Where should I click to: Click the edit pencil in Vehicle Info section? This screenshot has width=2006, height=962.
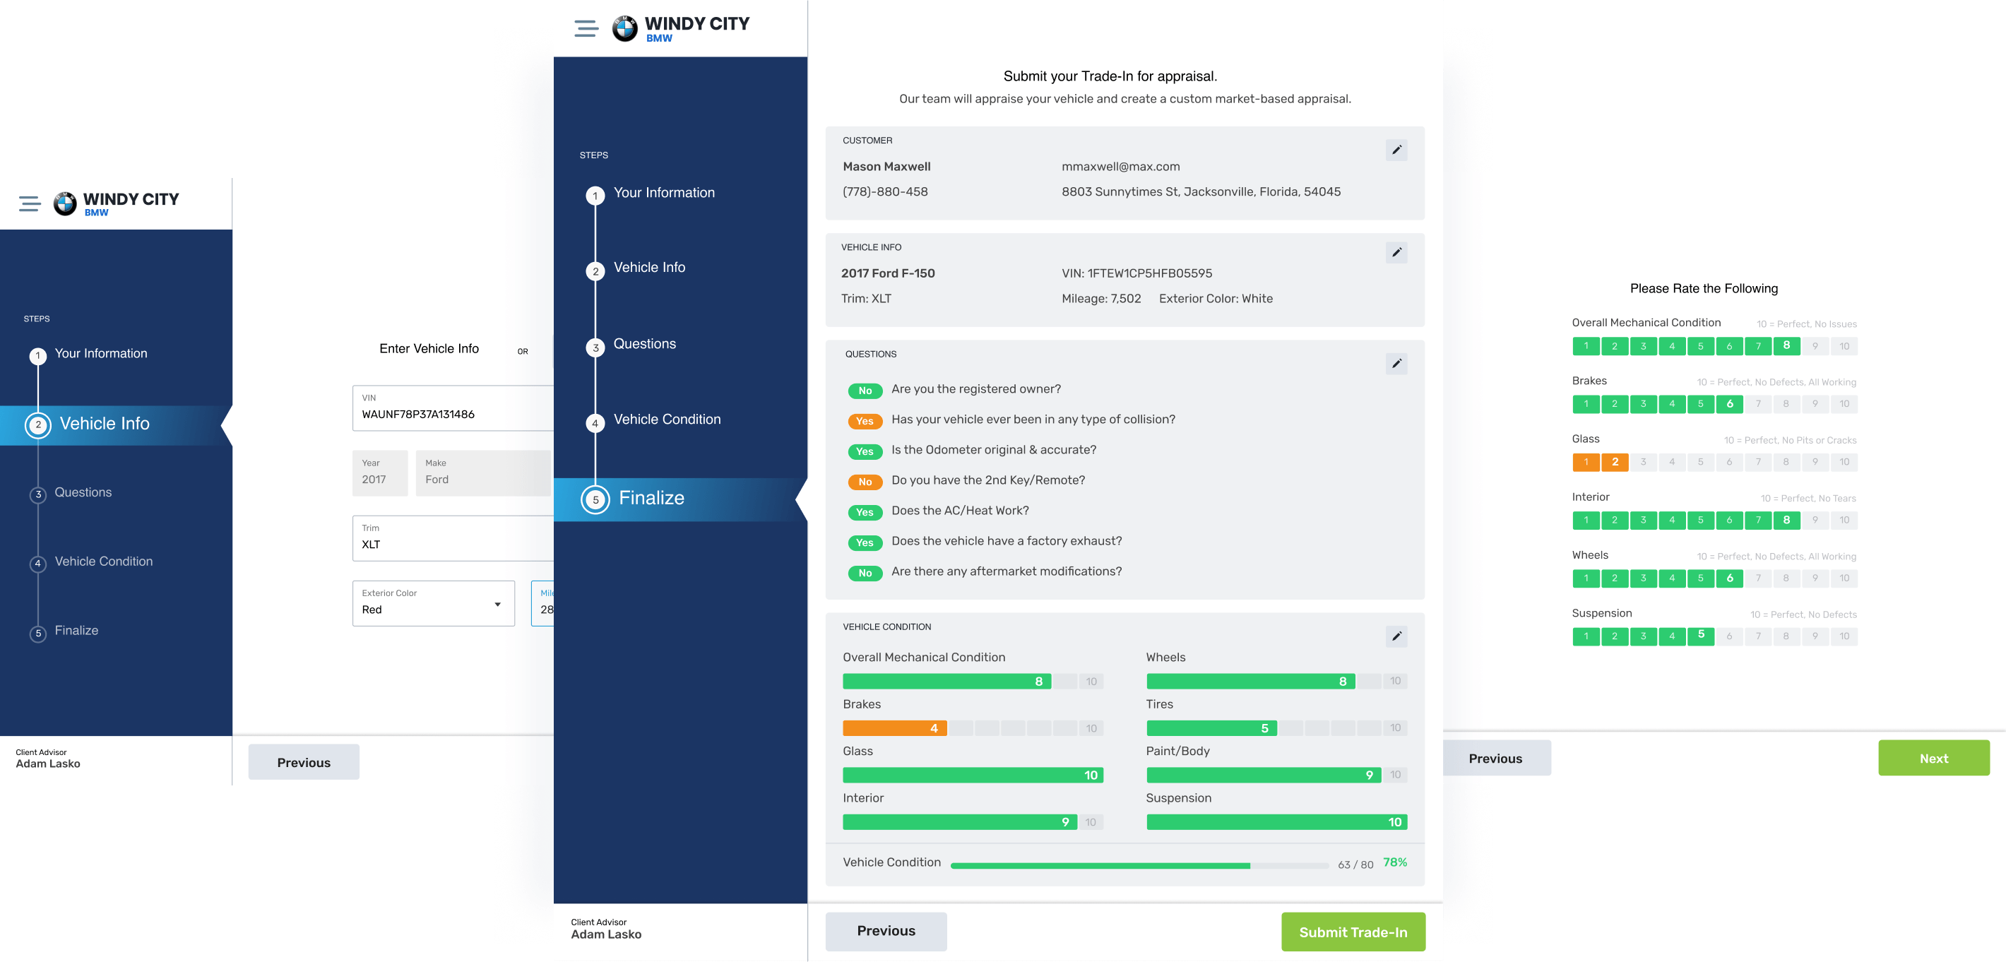point(1396,252)
